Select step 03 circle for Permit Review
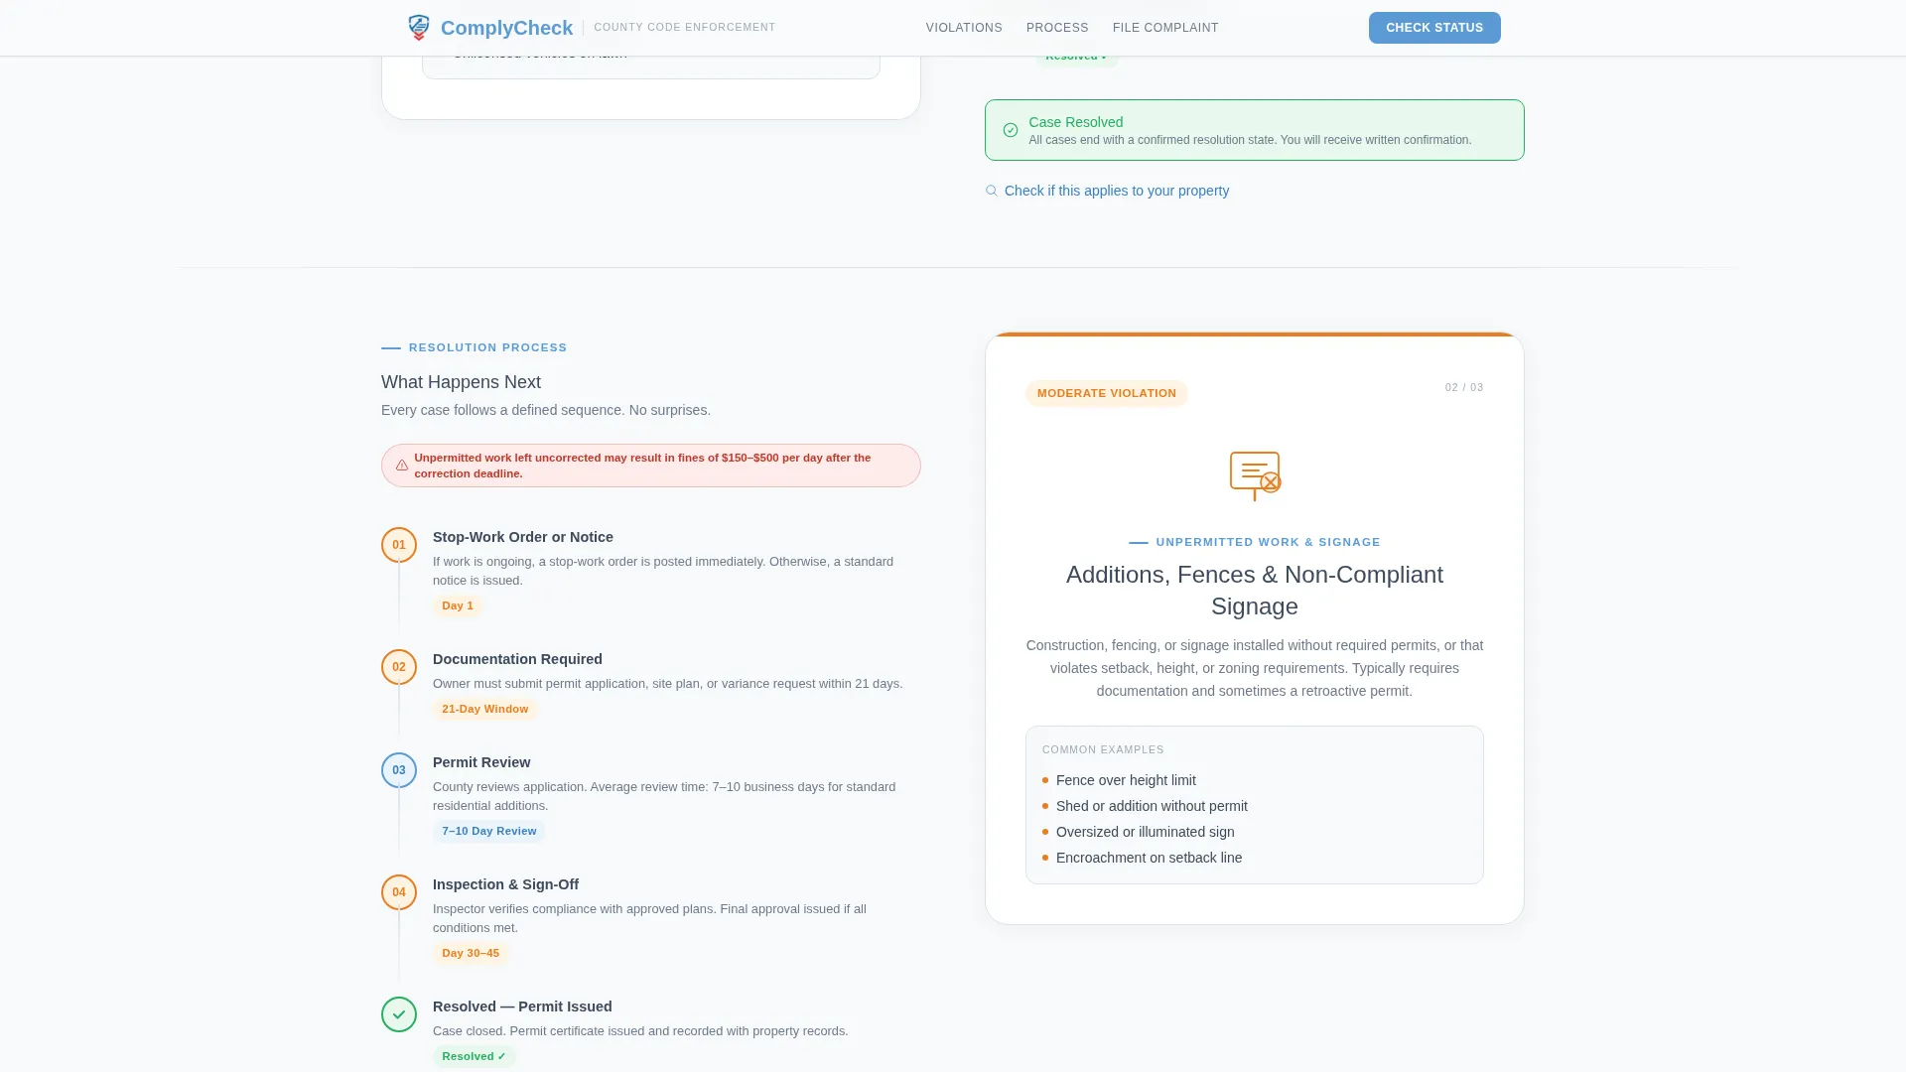This screenshot has width=1906, height=1072. point(399,770)
